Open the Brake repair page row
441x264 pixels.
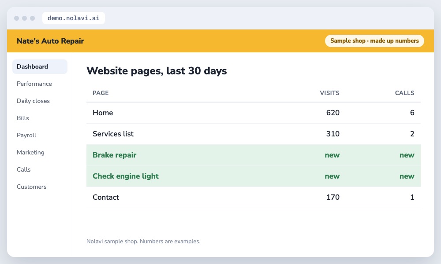(254, 155)
